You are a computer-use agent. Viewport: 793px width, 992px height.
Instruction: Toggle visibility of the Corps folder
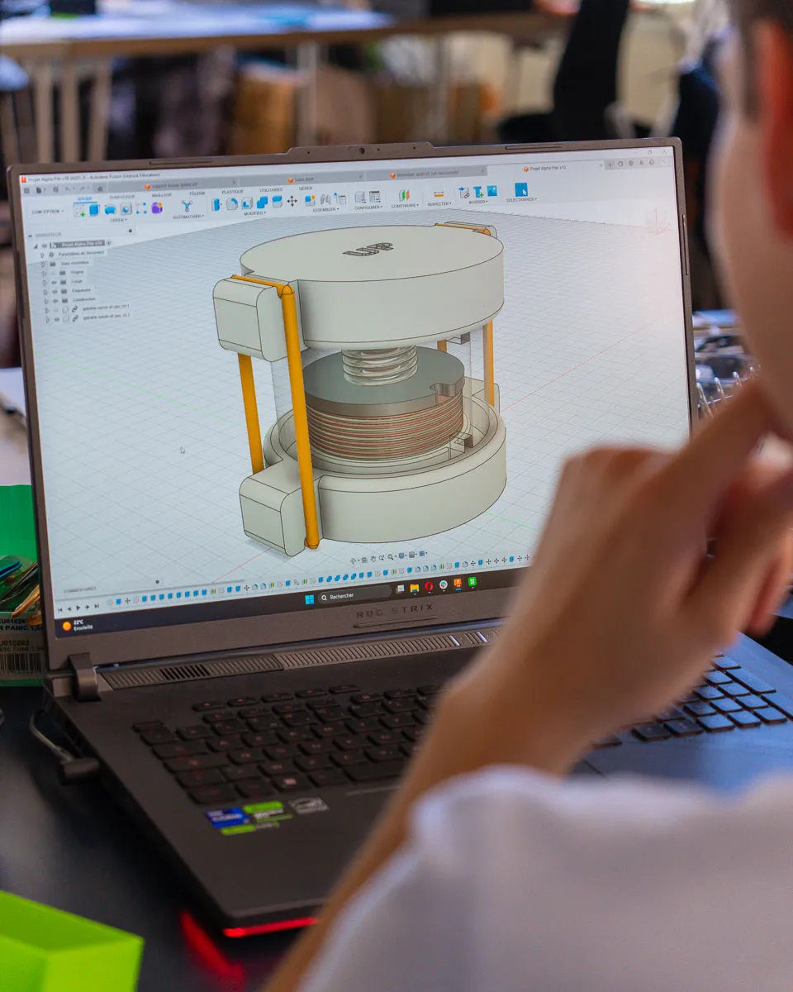tap(55, 281)
